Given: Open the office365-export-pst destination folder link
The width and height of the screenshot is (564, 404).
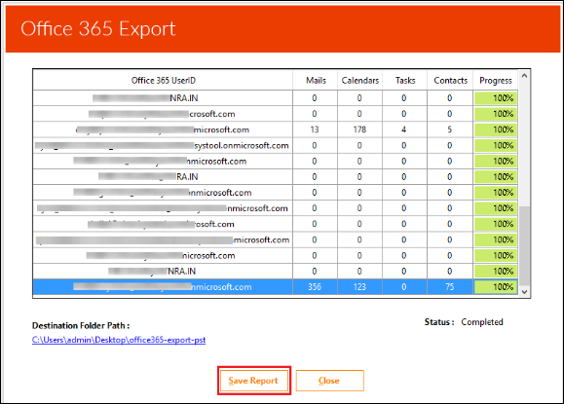Looking at the screenshot, I should pos(119,340).
